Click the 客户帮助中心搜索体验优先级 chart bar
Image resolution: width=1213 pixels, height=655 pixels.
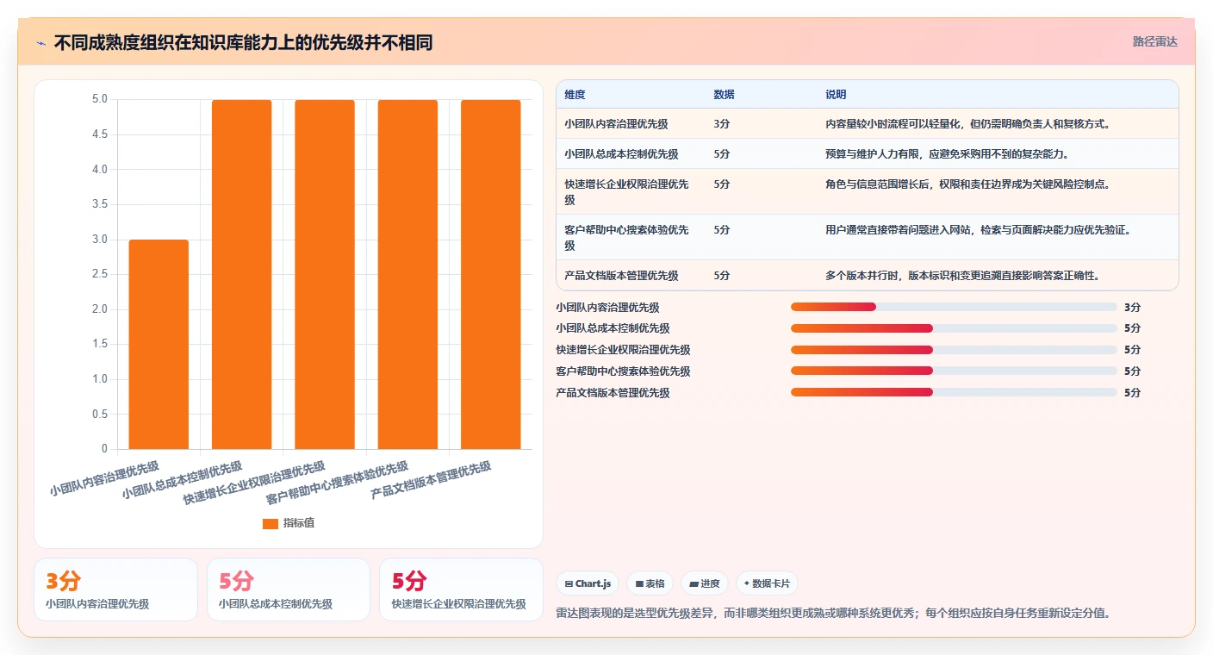tap(407, 274)
